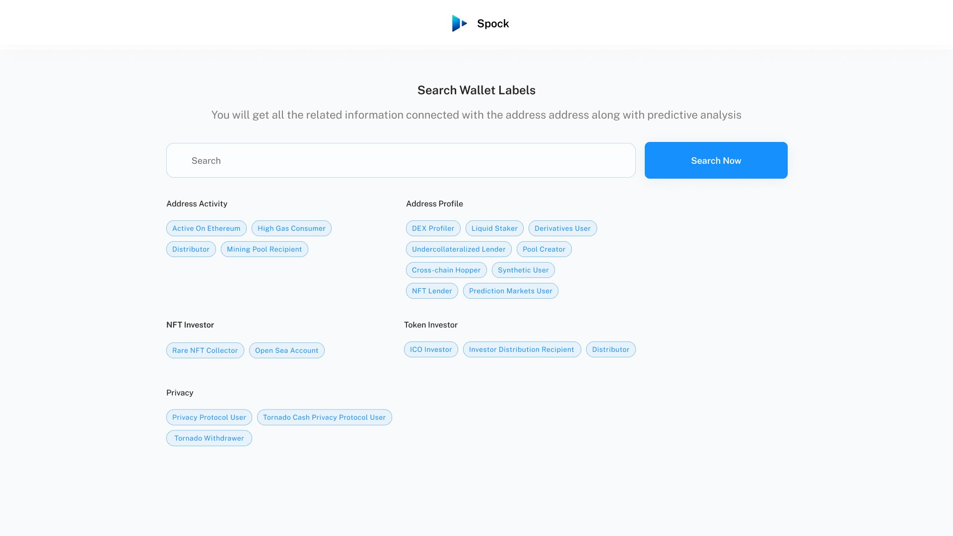
Task: Click the Address Activity heading
Action: click(197, 203)
